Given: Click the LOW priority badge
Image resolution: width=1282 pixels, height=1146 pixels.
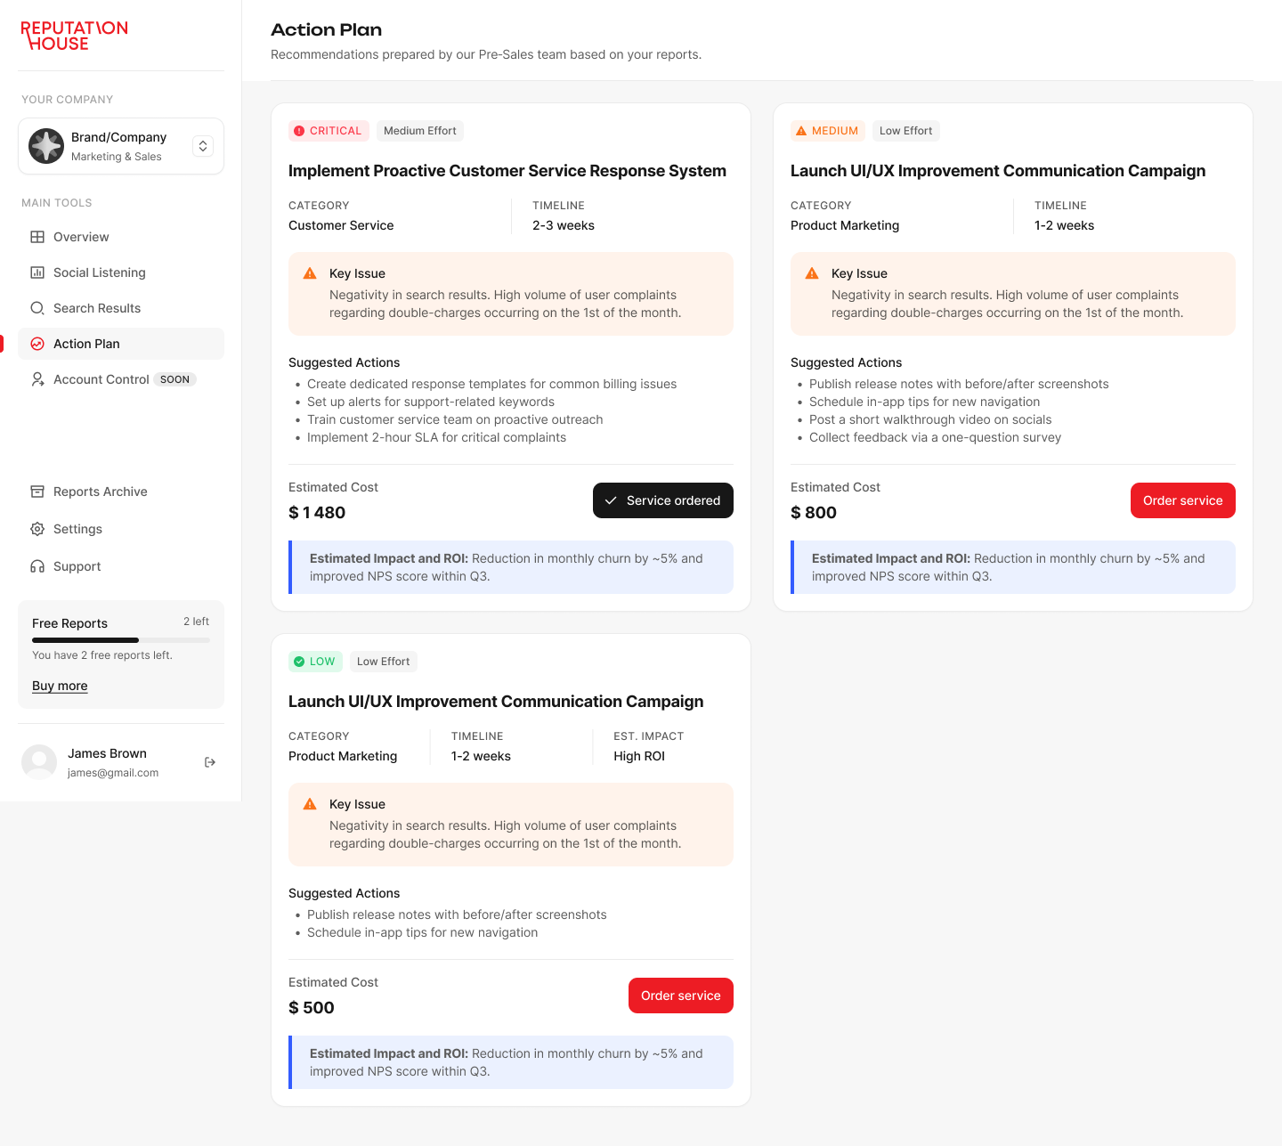Looking at the screenshot, I should coord(315,662).
